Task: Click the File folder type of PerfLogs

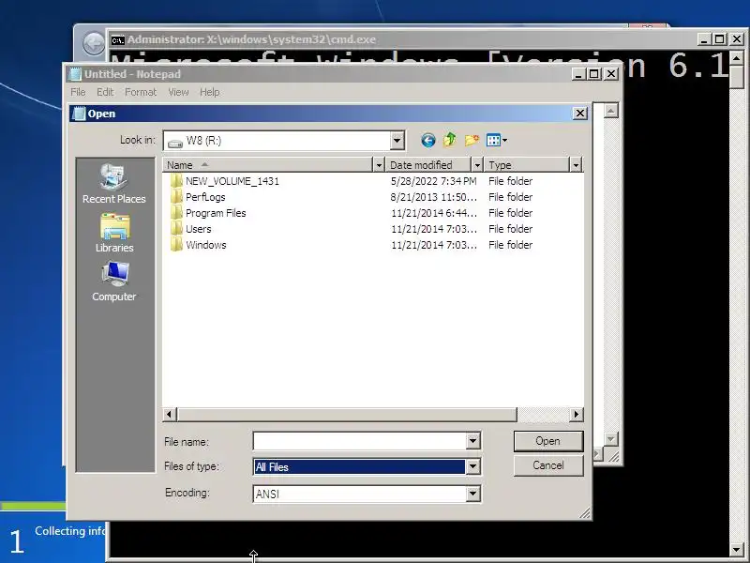Action: (x=510, y=197)
